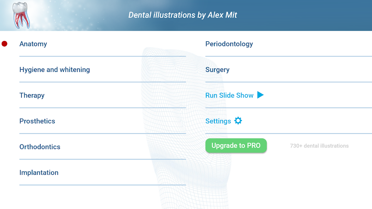Click the 730+ dental illustrations text
This screenshot has height=209, width=372.
319,146
